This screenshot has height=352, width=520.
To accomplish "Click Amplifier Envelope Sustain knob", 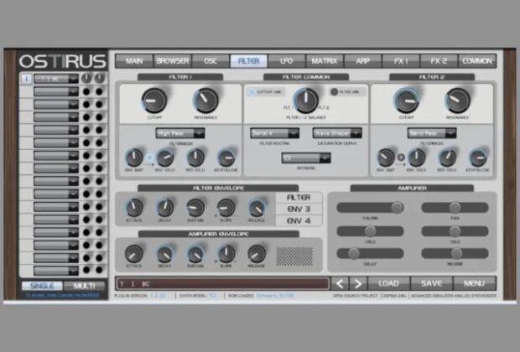I will pos(195,254).
